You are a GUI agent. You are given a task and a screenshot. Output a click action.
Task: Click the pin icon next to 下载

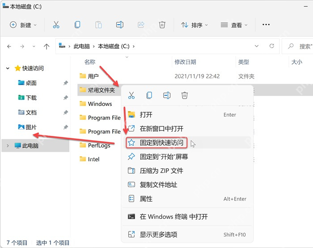tap(66, 97)
